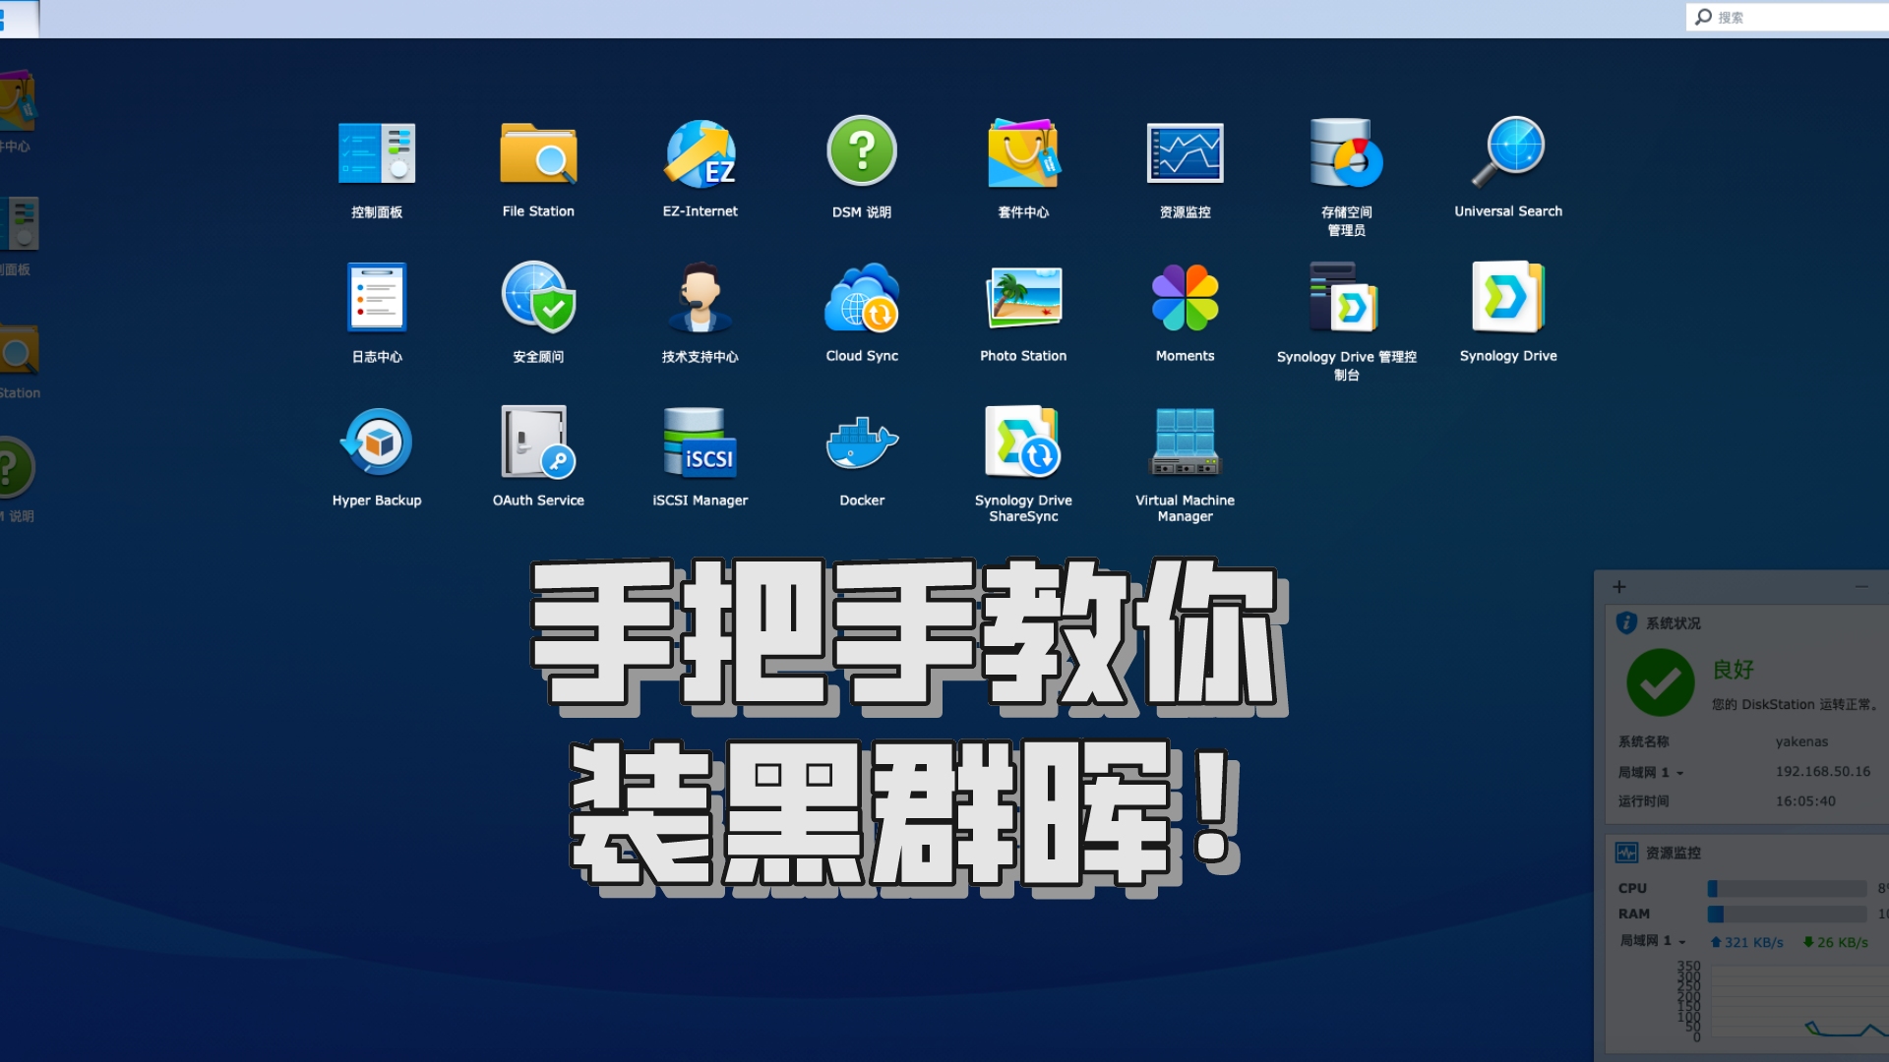The width and height of the screenshot is (1889, 1062).
Task: Click the uptime value 16:05:40
Action: (x=1805, y=800)
